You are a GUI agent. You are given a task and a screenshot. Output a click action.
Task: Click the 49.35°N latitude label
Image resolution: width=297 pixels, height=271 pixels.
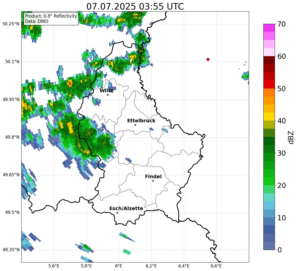point(11,250)
